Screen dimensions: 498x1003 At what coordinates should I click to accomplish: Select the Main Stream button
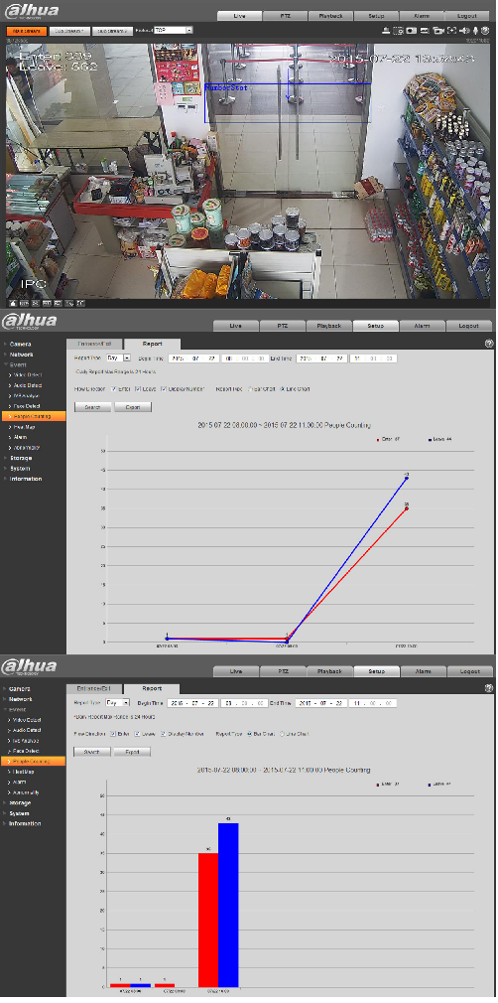[27, 30]
